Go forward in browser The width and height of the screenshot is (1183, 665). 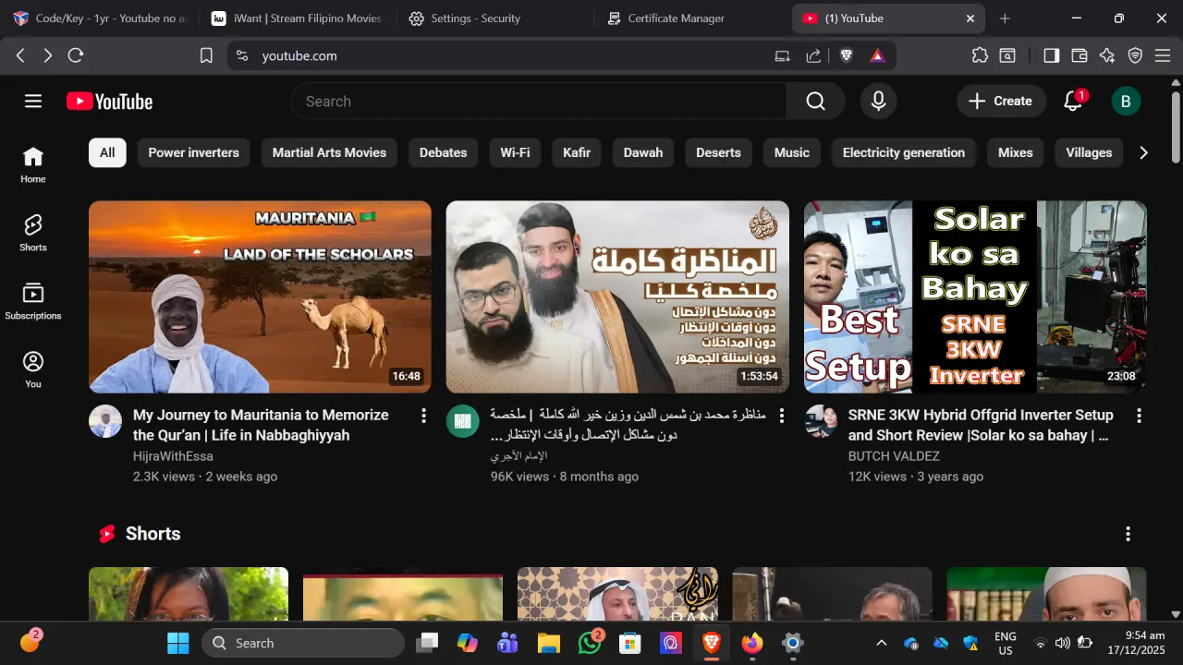[48, 55]
